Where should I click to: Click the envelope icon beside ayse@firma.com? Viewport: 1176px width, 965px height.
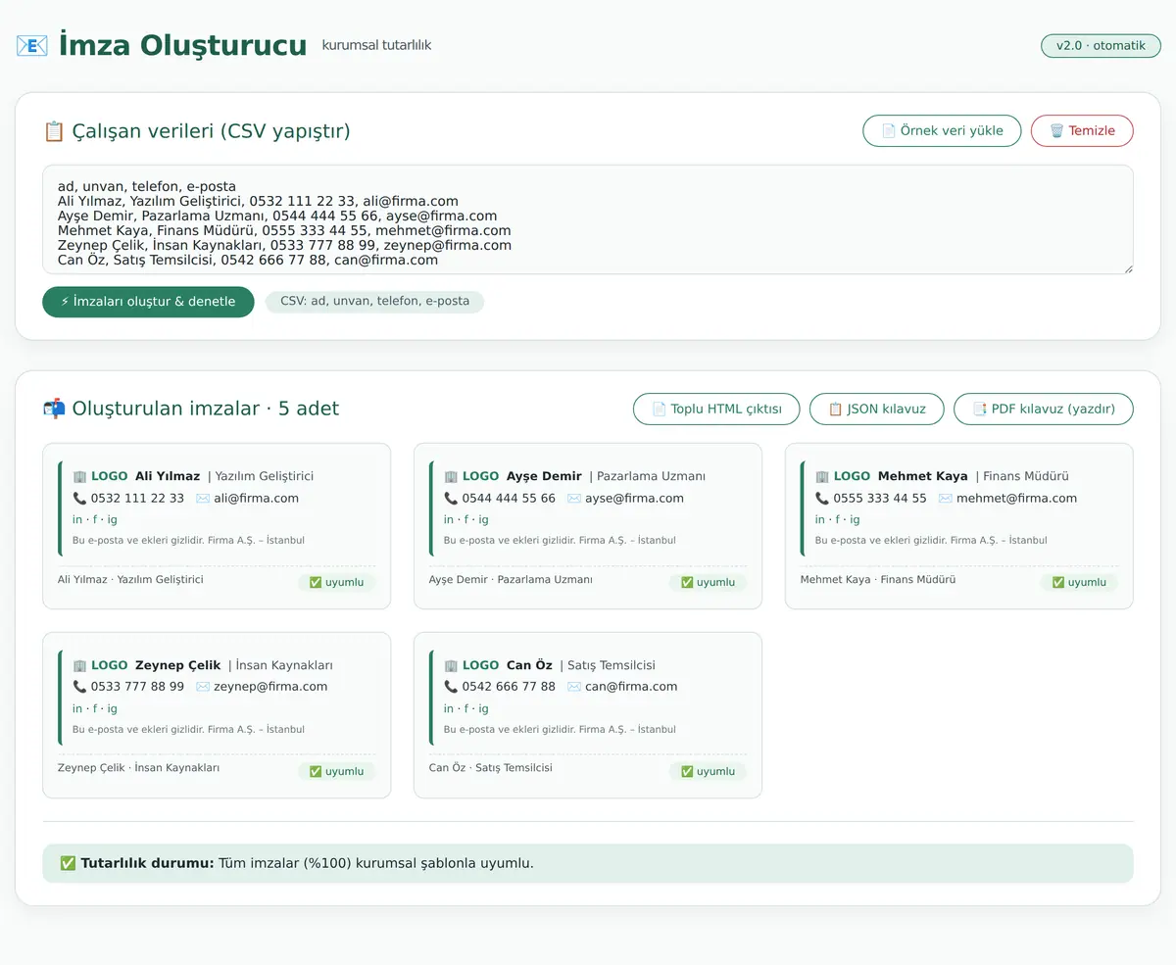point(574,498)
